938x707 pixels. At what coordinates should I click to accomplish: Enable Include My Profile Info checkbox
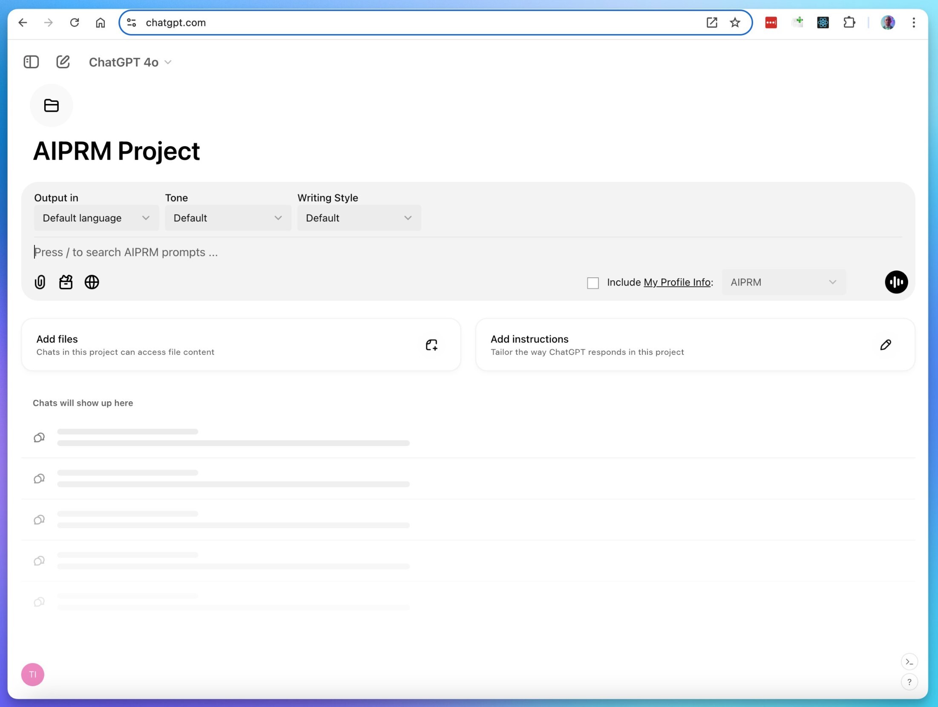[593, 283]
